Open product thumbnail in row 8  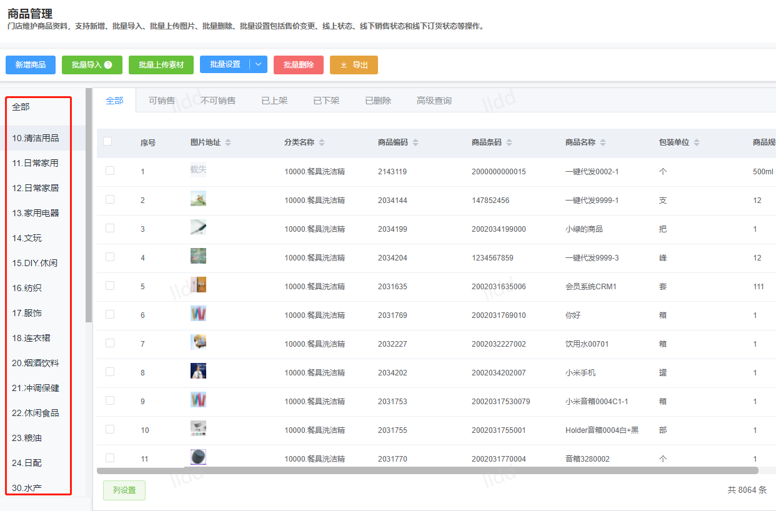198,372
